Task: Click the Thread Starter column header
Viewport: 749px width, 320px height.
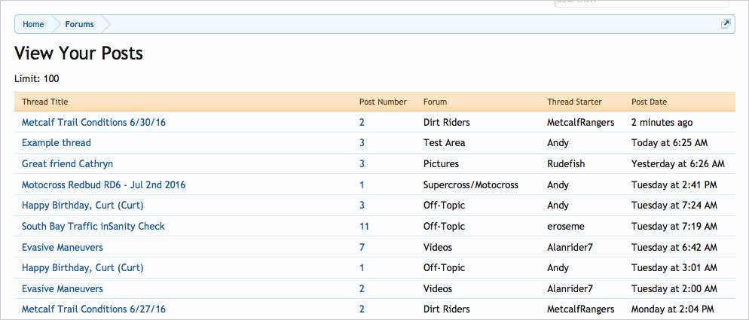Action: click(574, 102)
